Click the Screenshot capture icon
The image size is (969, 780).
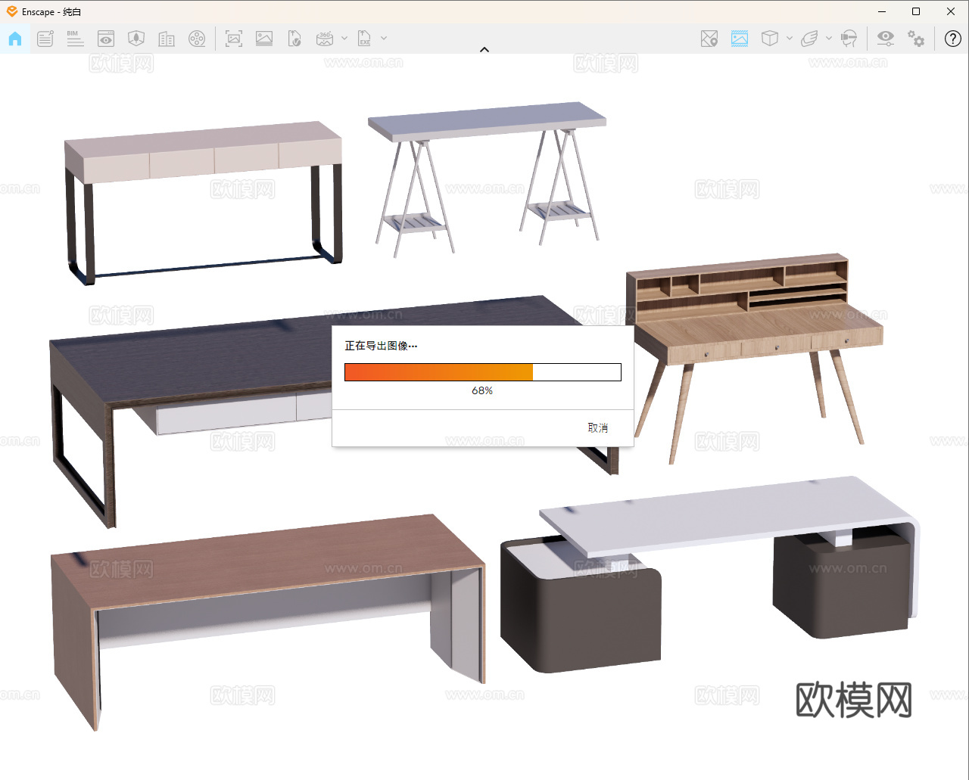234,39
